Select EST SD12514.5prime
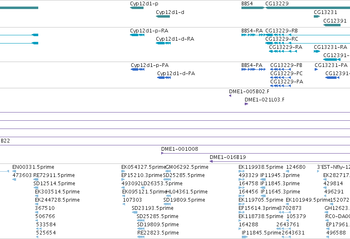The height and width of the screenshot is (239, 350). pyautogui.click(x=54, y=184)
